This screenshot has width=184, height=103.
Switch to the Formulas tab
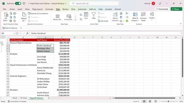click(x=49, y=9)
